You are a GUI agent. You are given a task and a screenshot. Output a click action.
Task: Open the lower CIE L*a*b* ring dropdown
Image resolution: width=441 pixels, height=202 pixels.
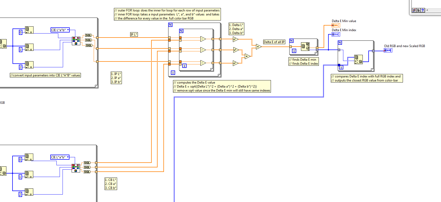click(x=60, y=157)
